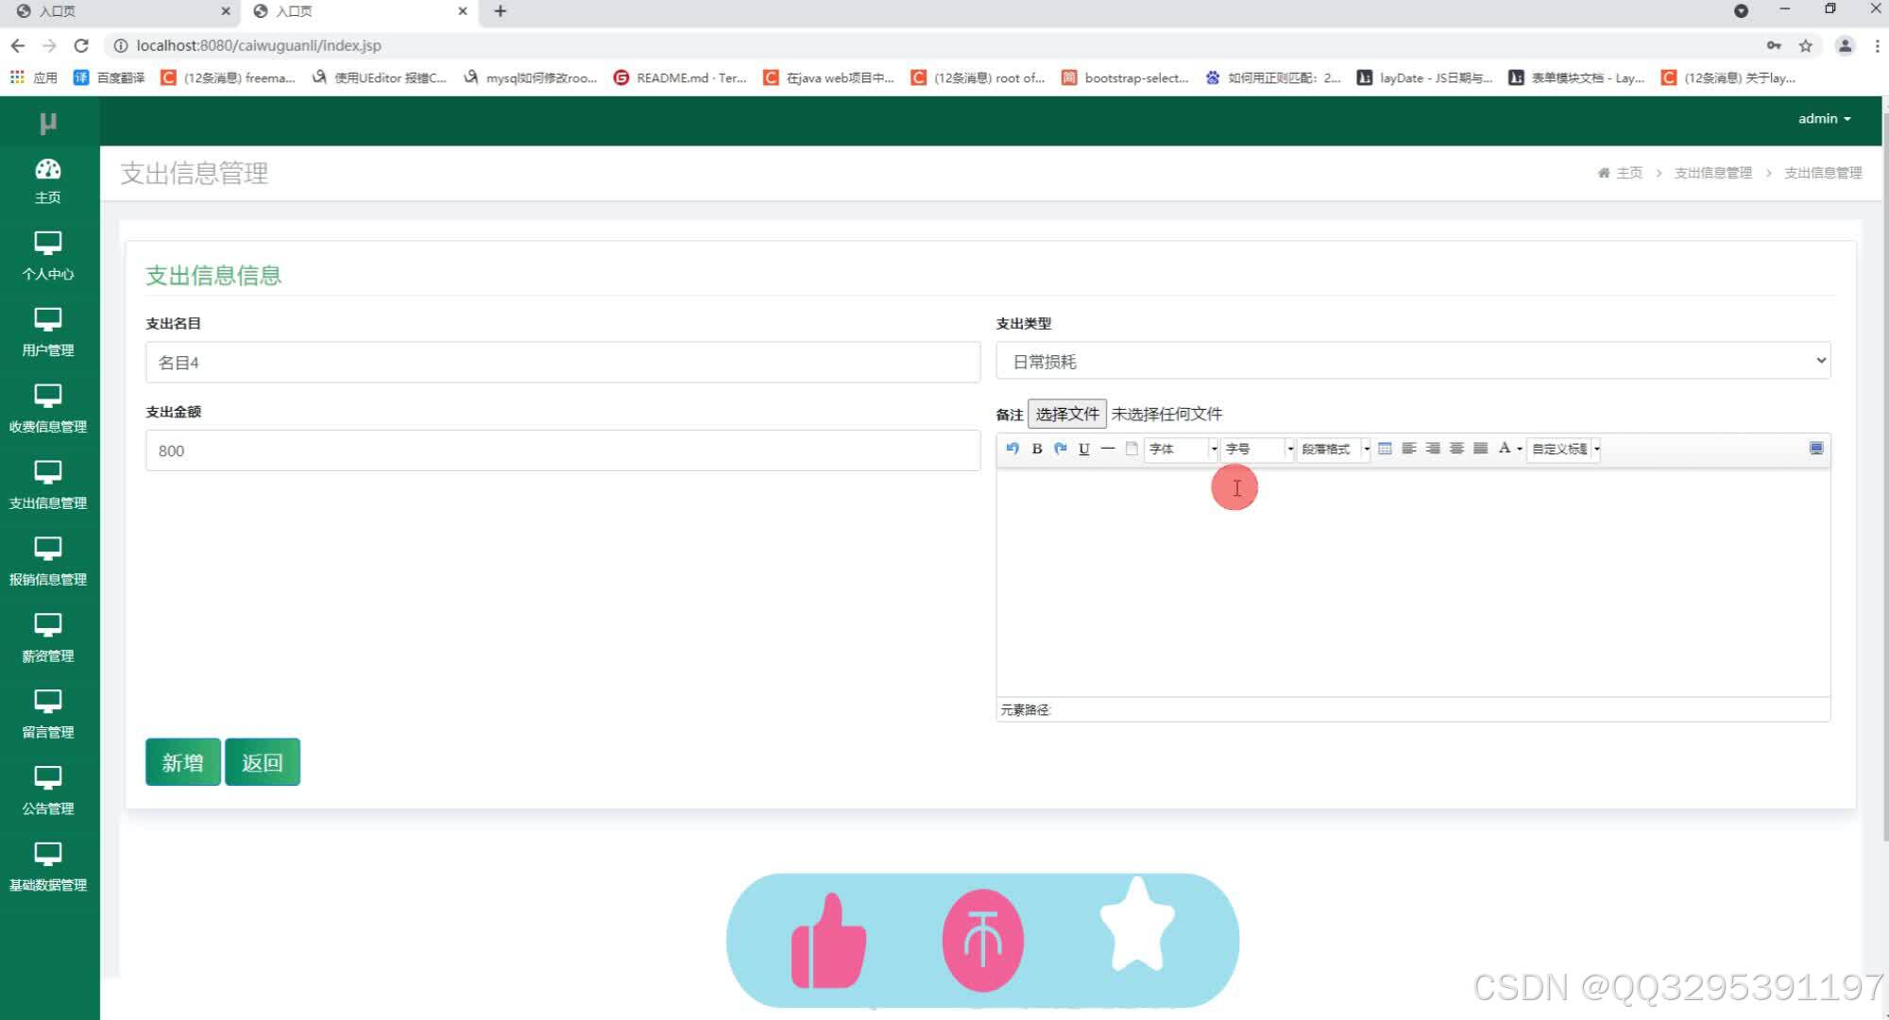
Task: Click the white star favorite icon
Action: (1137, 926)
